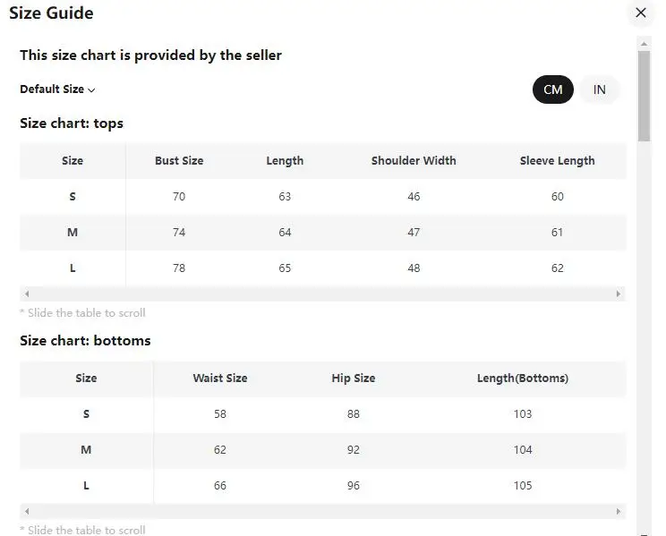Click the vertical scrollbar up arrow
Viewport: 666px width, 536px height.
pyautogui.click(x=644, y=43)
